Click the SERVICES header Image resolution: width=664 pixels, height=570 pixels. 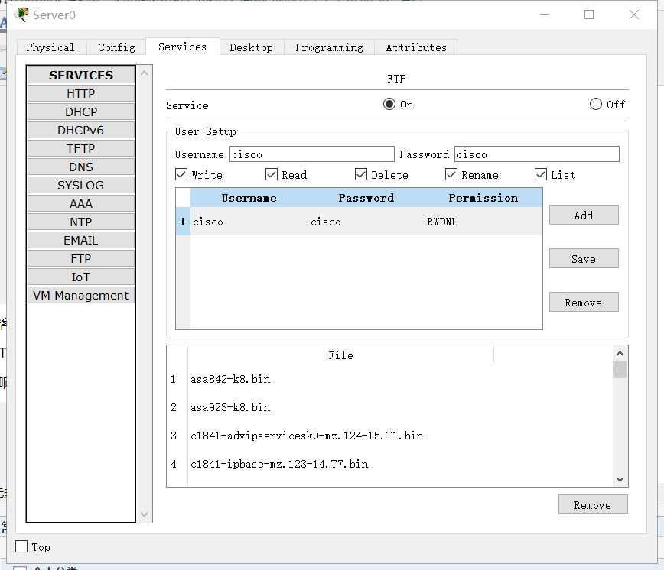(x=81, y=75)
